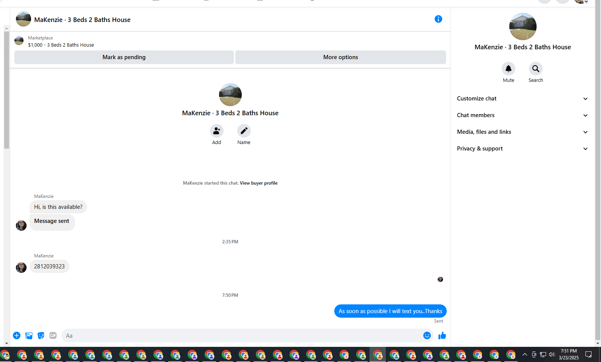Open taskbar clock showing 7:51 PM
Viewport: 601px width, 362px height.
[568, 354]
